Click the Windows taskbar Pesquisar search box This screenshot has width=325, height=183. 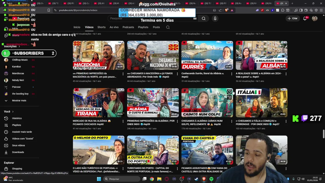[122, 179]
